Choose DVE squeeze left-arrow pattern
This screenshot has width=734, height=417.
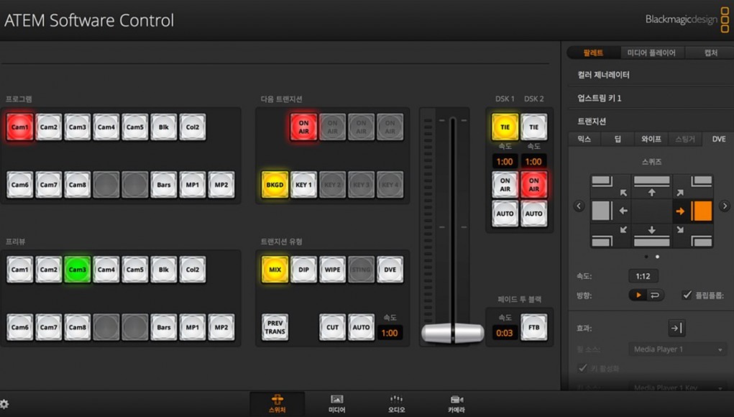click(610, 211)
